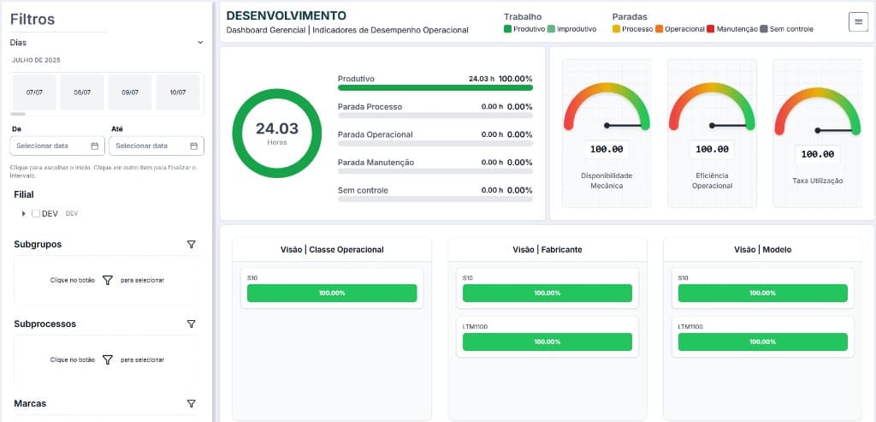Screen dimensions: 876x422
Task: Click LTM1100 bar under Visão Fabricante
Action: (x=547, y=342)
